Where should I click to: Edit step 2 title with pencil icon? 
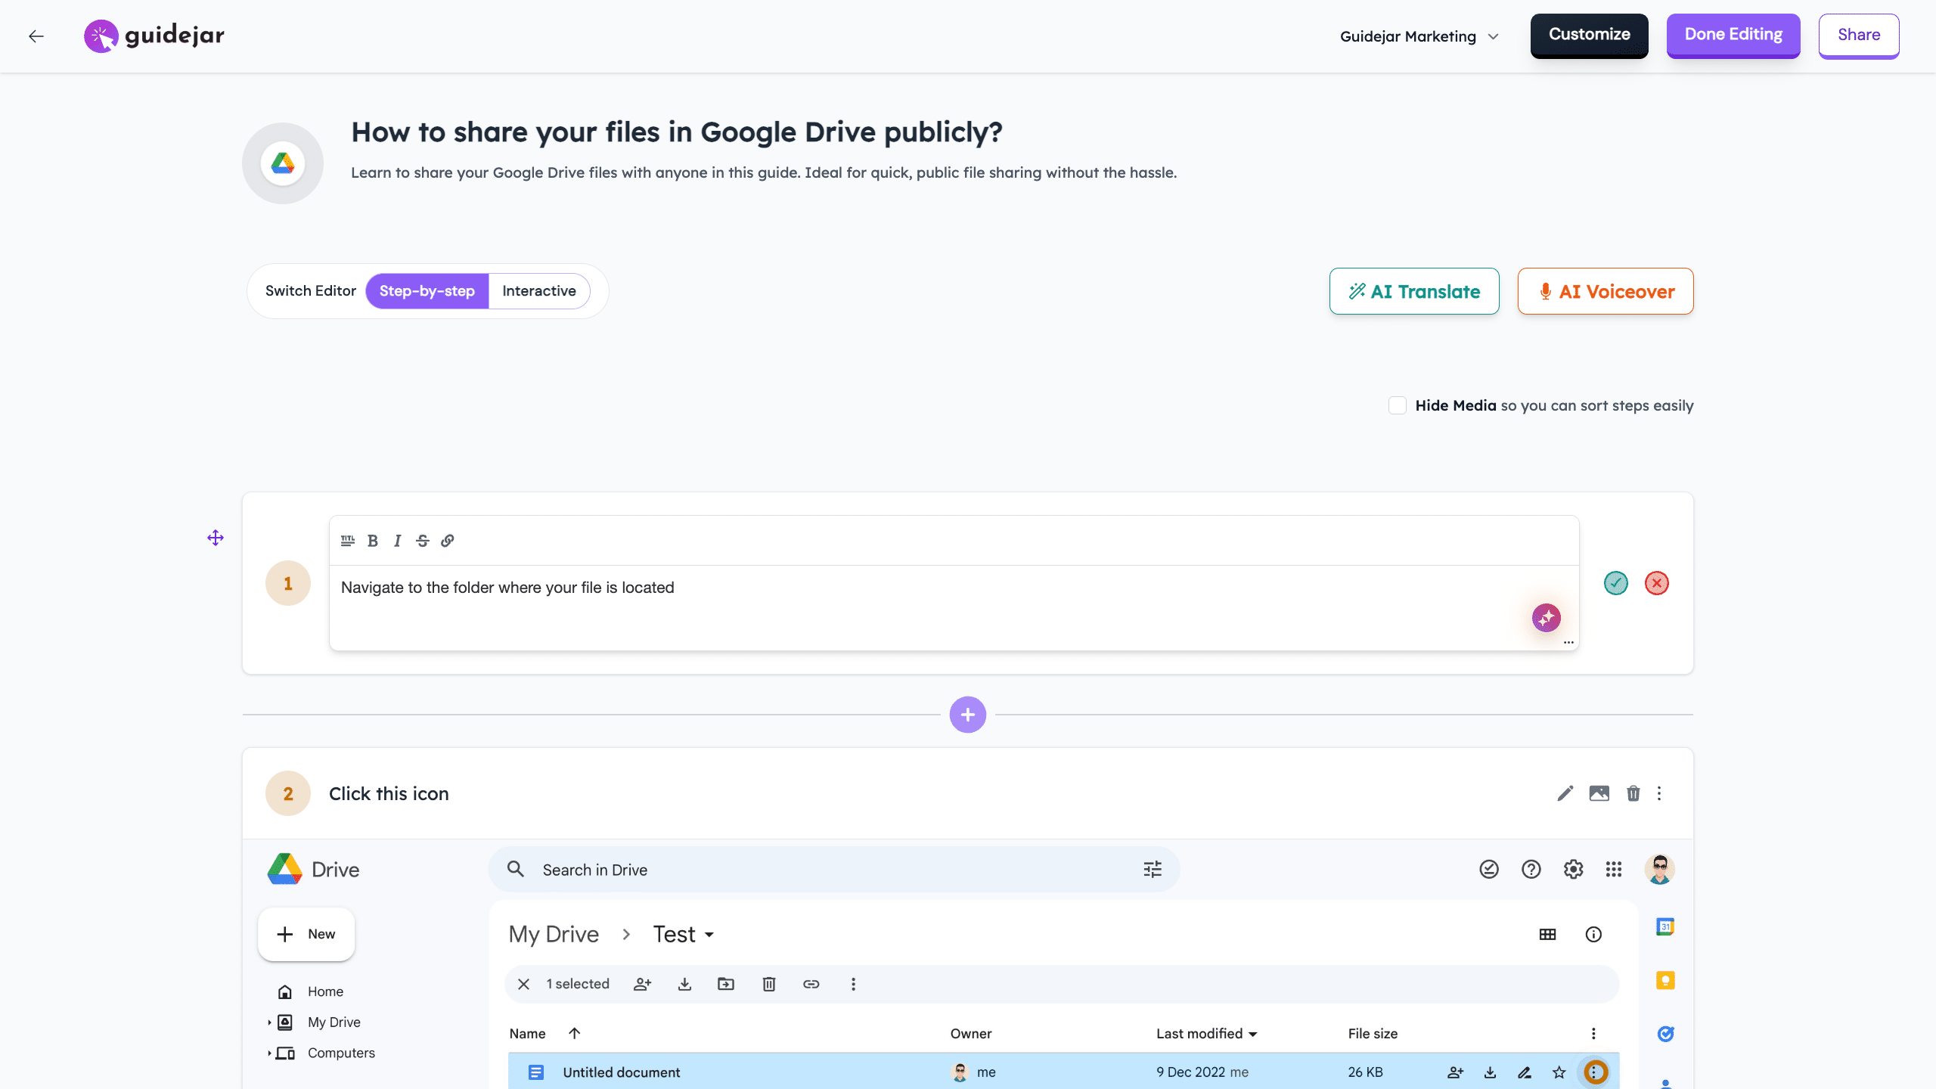click(x=1565, y=793)
